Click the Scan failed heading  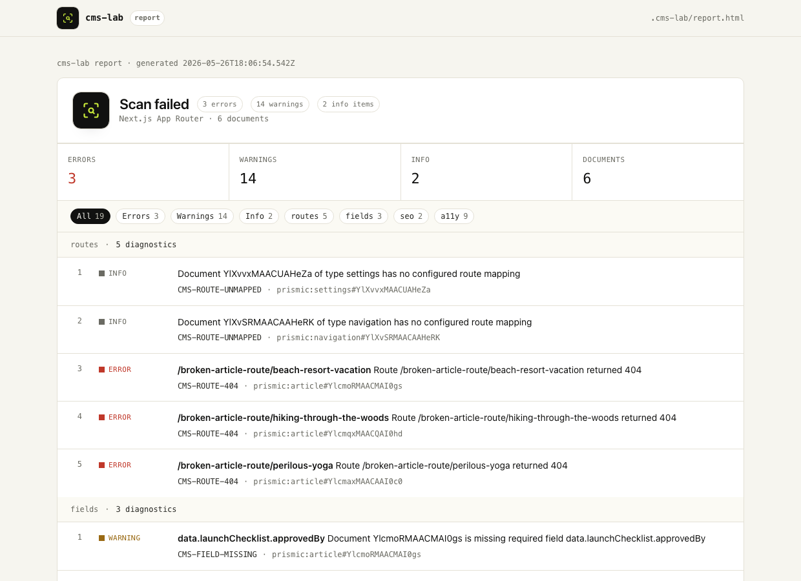click(x=154, y=104)
